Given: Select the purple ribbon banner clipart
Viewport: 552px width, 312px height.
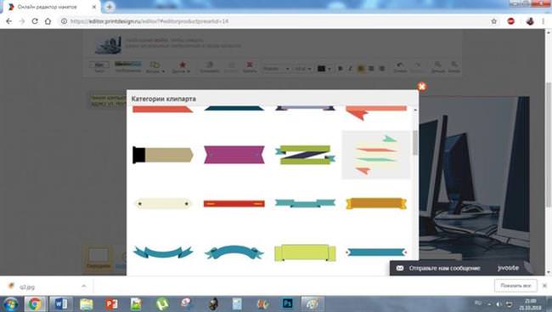Looking at the screenshot, I should (234, 155).
